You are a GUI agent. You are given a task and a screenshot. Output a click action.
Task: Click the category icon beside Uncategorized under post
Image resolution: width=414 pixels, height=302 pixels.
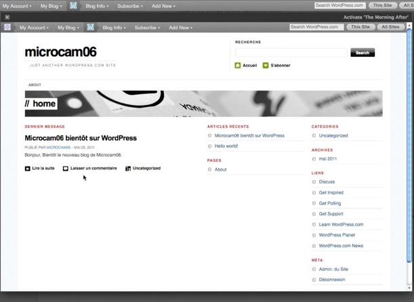point(128,169)
